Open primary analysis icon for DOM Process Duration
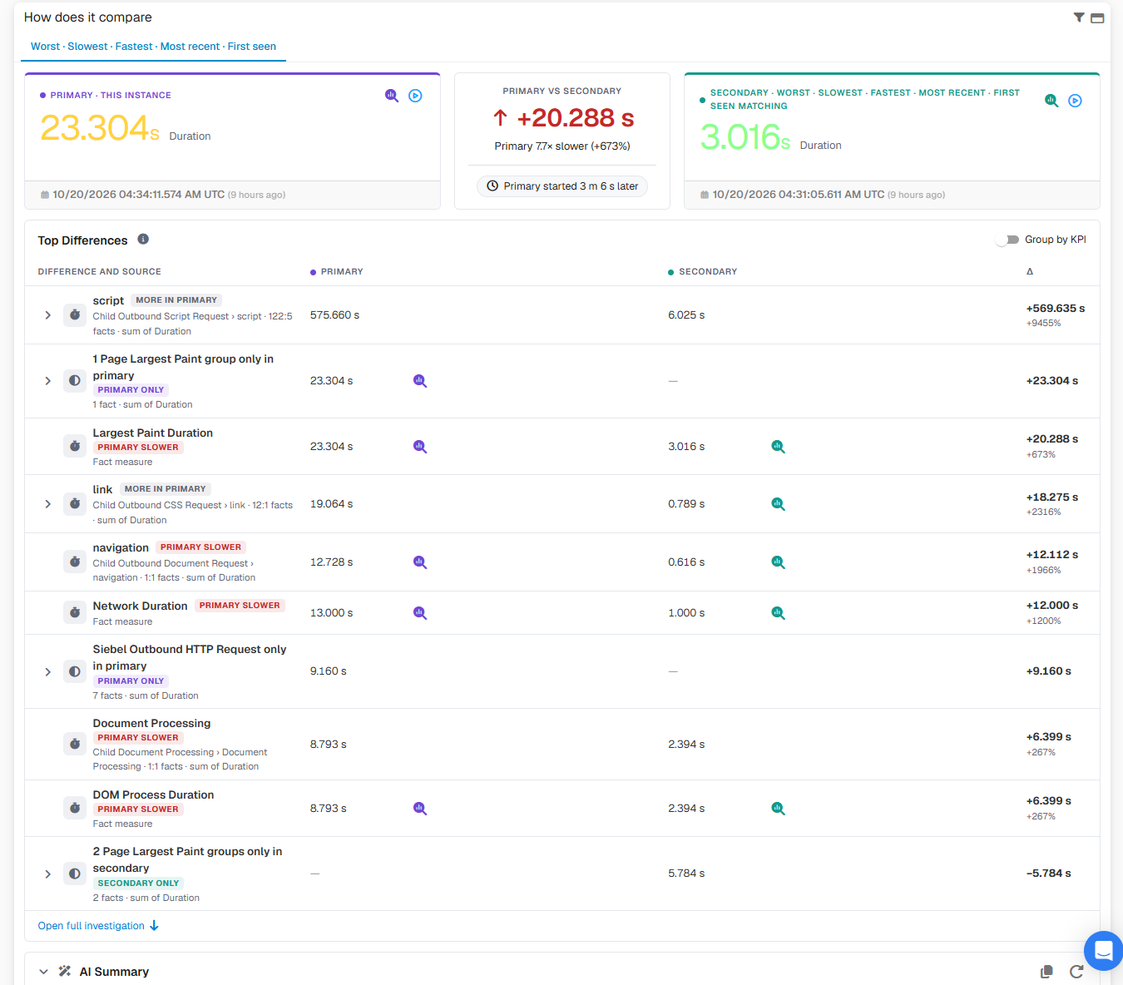 tap(420, 809)
